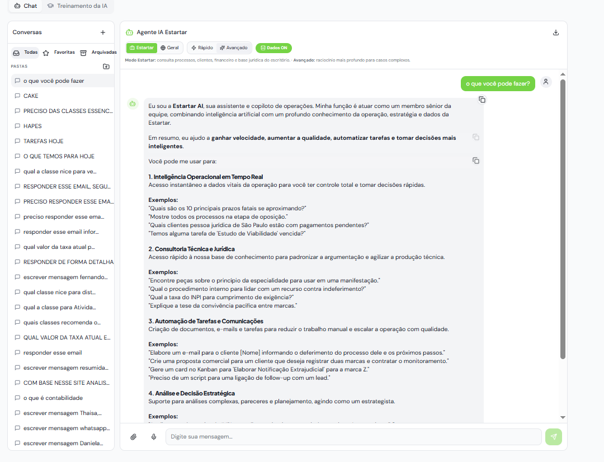Copy the entire assistant response
The image size is (604, 462).
click(x=482, y=100)
